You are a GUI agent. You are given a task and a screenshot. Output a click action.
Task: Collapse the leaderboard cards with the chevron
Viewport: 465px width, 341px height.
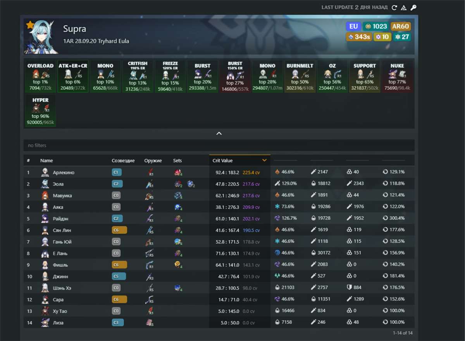[x=219, y=133]
